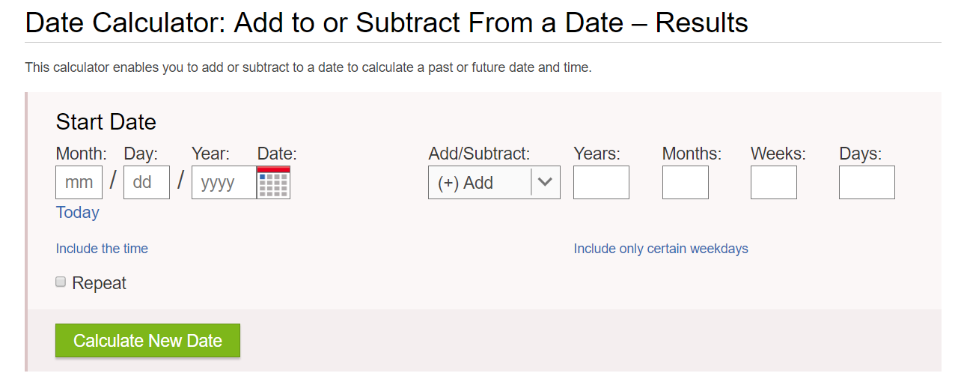Open Include only certain weekdays link
961x385 pixels.
[661, 249]
